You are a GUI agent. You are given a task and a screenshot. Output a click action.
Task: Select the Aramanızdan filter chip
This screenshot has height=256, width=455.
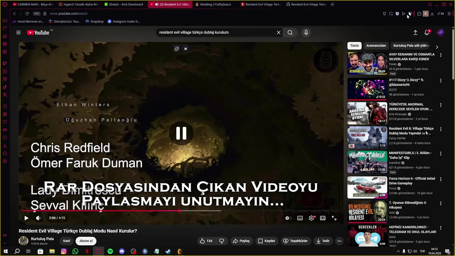click(x=376, y=46)
